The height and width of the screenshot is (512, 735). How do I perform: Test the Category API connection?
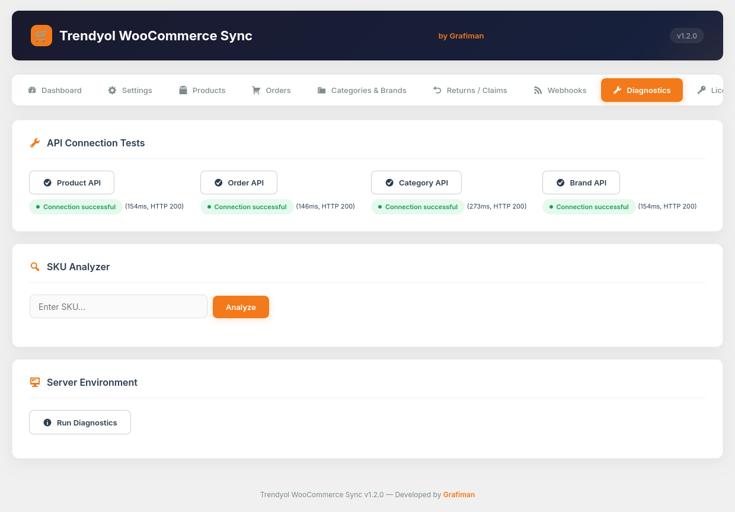[x=416, y=183]
